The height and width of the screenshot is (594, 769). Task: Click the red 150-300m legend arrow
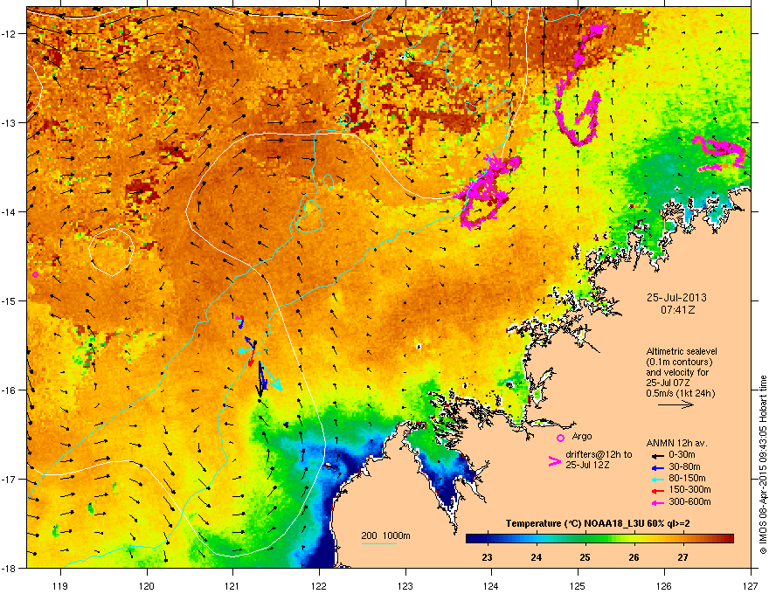tap(656, 491)
